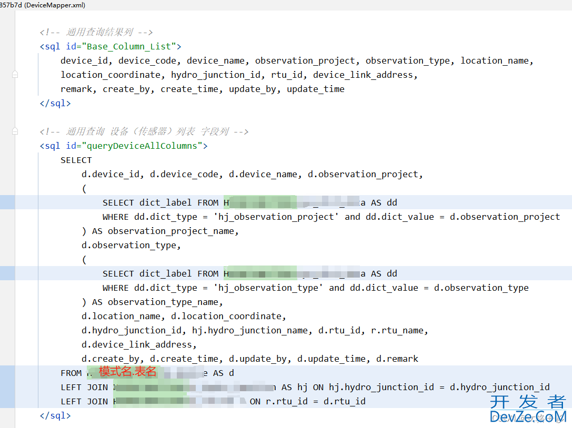
Task: Click the DeviceMapper.xml title label
Action: click(55, 5)
